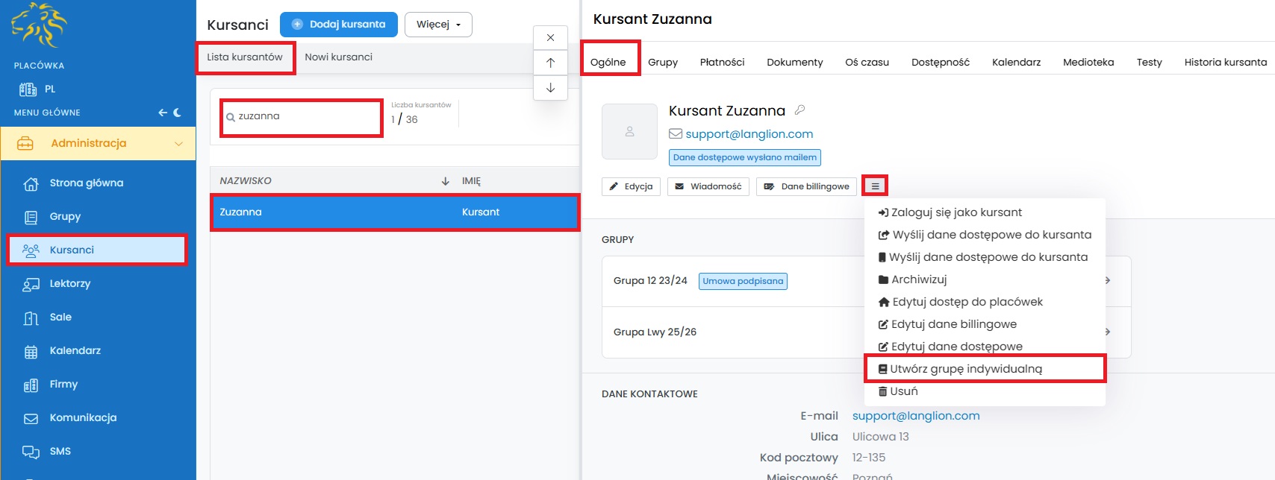Choose Edytuj dane billingowe
Screen dimensions: 1275x480
click(x=947, y=324)
